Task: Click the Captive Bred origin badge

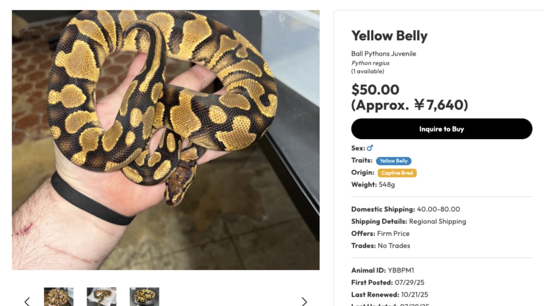Action: pos(397,173)
